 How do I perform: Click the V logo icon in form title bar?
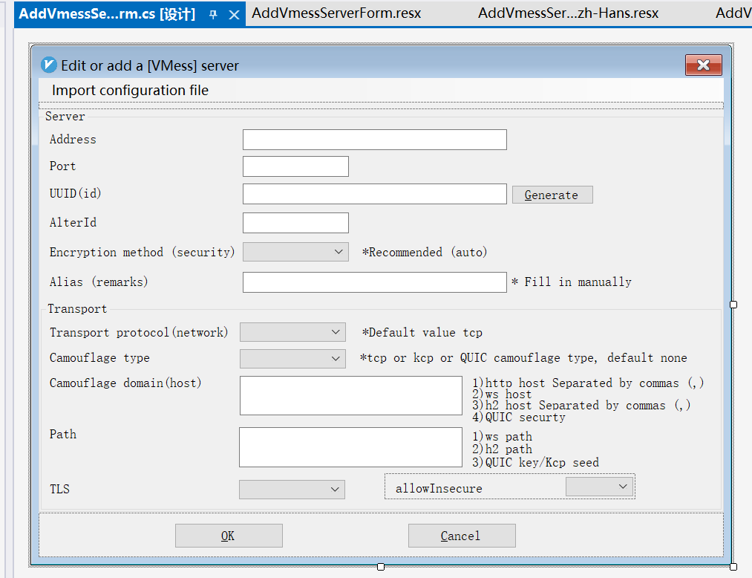(49, 65)
